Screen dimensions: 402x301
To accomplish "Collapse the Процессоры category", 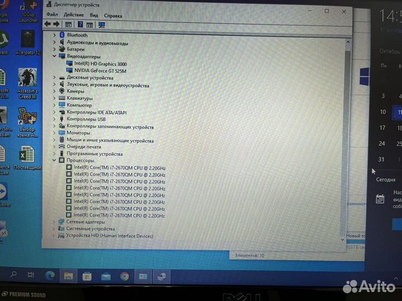I will (54, 160).
